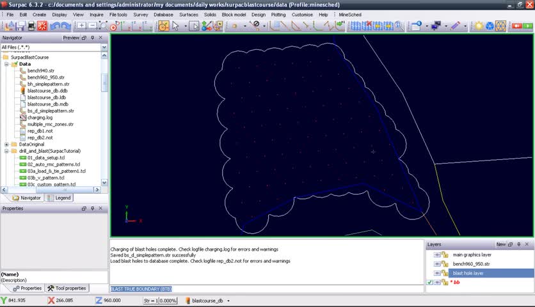
Task: Click the Print toolbar icon
Action: (31, 26)
